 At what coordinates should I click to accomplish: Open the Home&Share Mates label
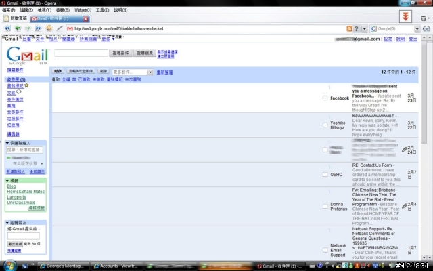26,191
